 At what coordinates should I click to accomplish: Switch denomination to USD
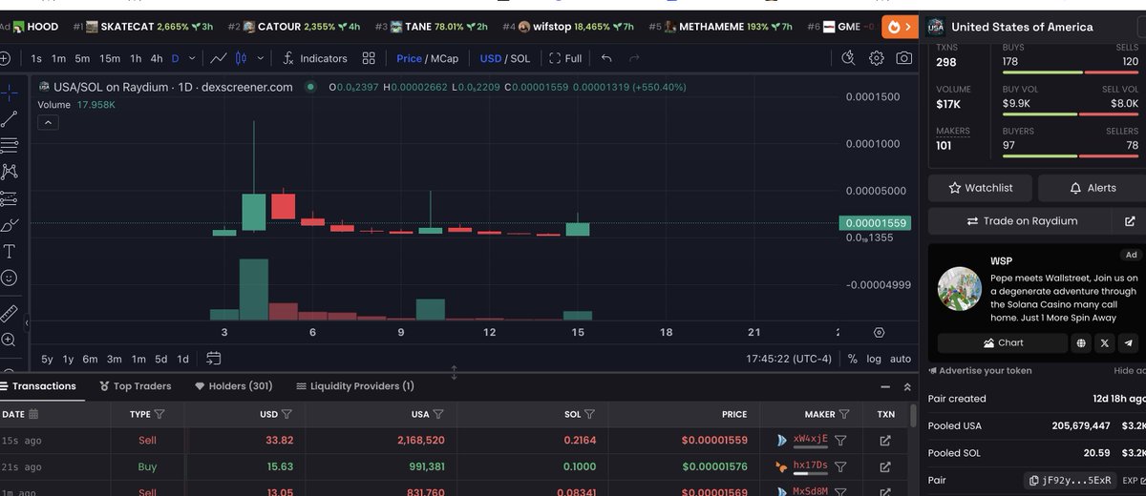490,58
